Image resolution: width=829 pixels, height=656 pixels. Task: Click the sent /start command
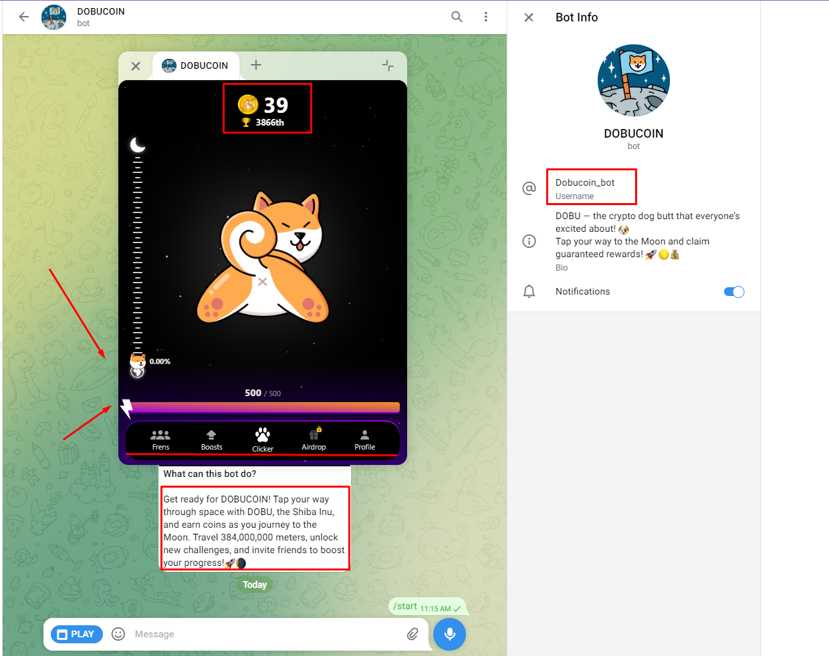click(x=405, y=607)
